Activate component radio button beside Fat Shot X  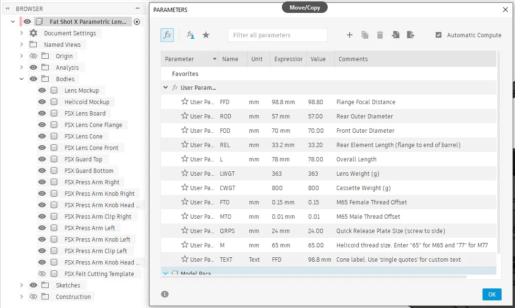(137, 21)
